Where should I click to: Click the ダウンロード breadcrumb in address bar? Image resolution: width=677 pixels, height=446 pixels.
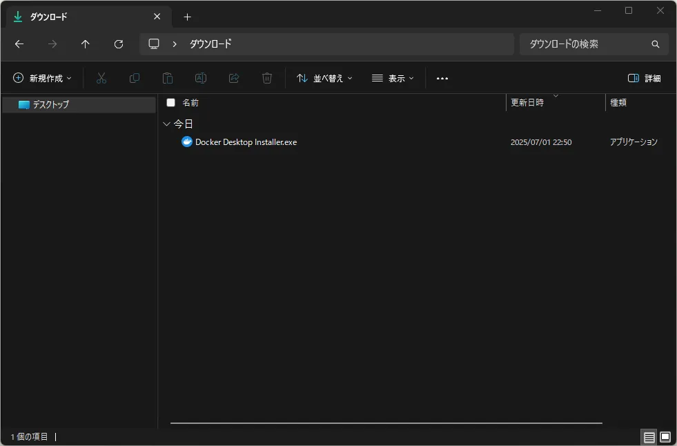tap(210, 43)
